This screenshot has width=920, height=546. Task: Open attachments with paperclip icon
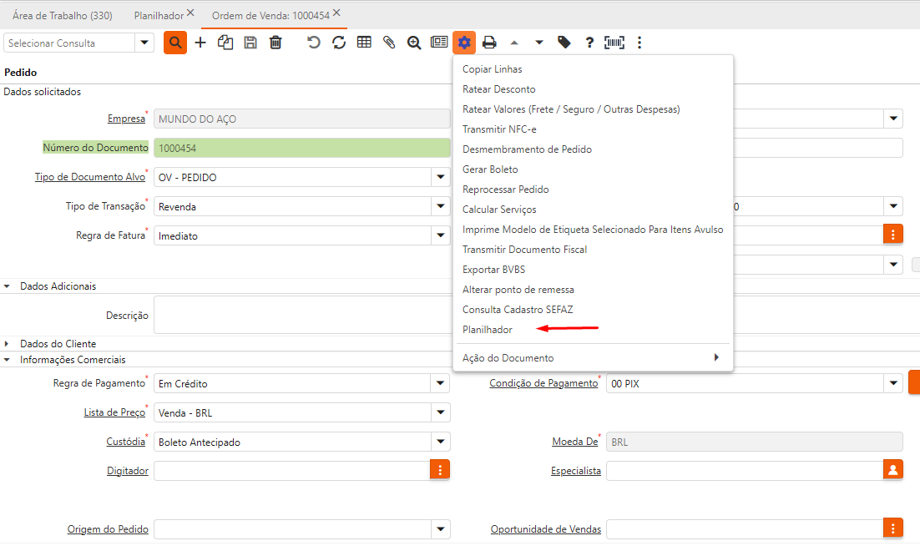point(389,43)
